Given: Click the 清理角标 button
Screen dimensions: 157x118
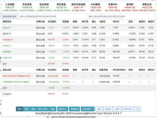Looking at the screenshot, I should click(75, 109).
